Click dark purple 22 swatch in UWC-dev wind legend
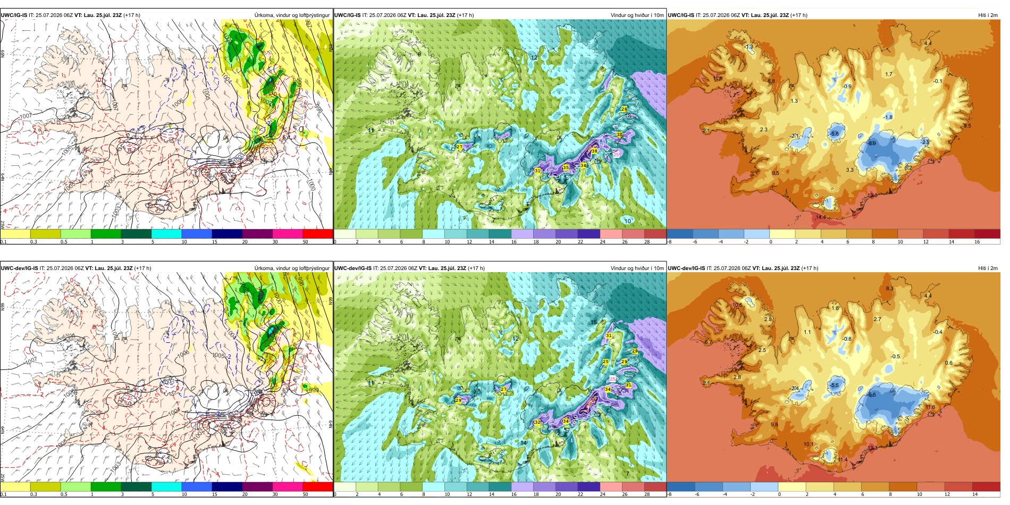The image size is (1010, 505). click(588, 487)
